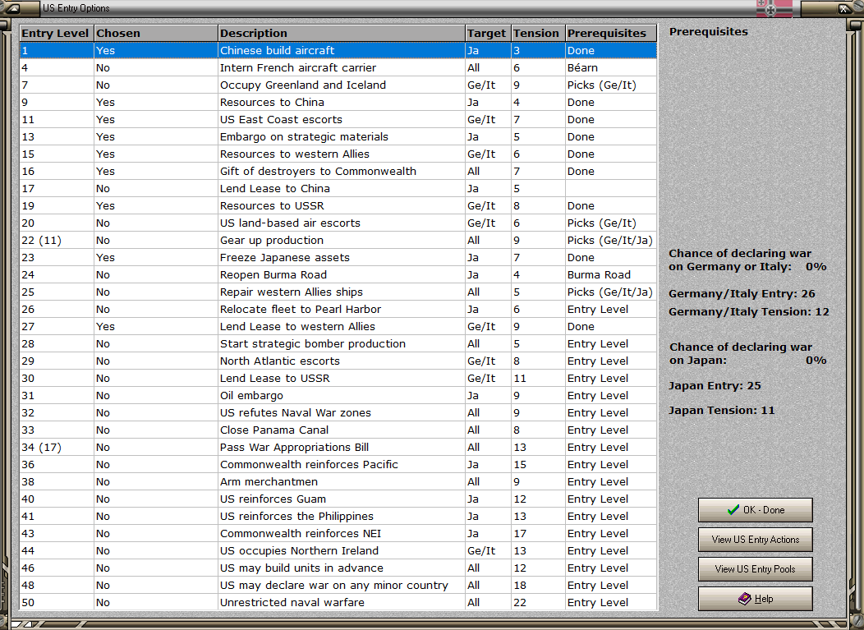This screenshot has height=630, width=864.
Task: Select Unrestricted naval warfare row
Action: pyautogui.click(x=338, y=603)
